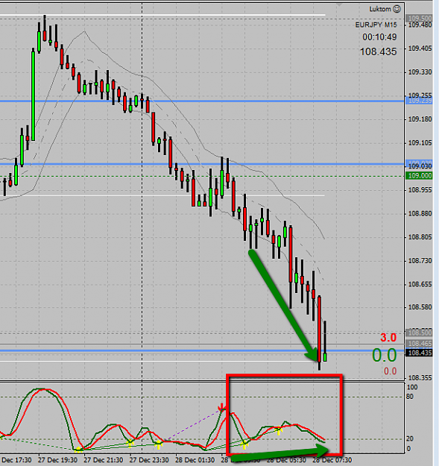Screen dimensions: 439x466
Task: Click the 109.180 price scale label
Action: pos(420,119)
